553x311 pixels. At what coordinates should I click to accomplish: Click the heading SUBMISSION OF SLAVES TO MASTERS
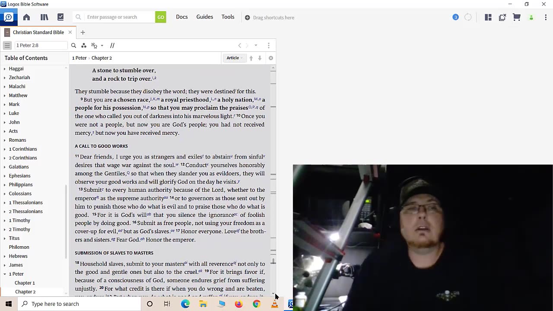[114, 253]
